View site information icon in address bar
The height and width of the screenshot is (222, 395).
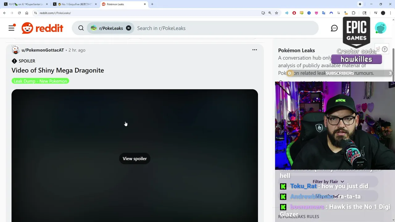[x=35, y=13]
